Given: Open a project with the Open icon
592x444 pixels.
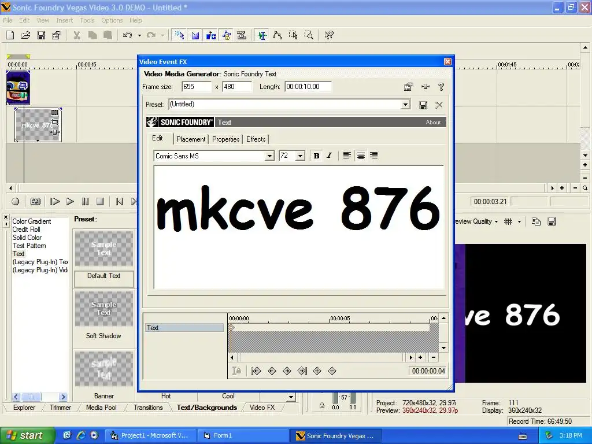Looking at the screenshot, I should click(x=25, y=35).
